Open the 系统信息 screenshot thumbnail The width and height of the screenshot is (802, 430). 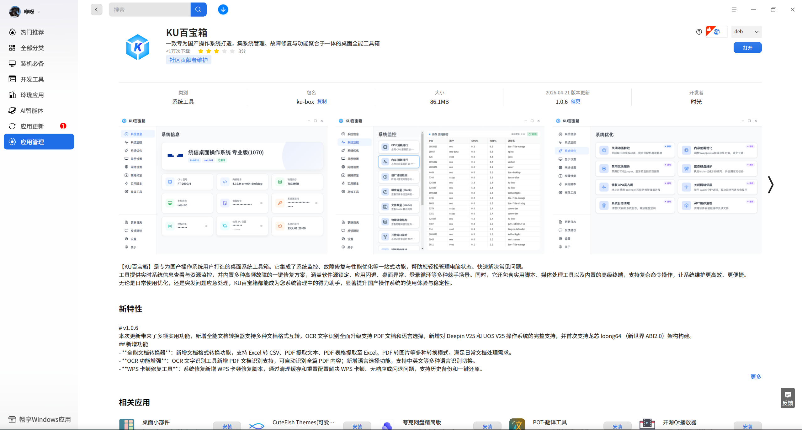pyautogui.click(x=223, y=185)
